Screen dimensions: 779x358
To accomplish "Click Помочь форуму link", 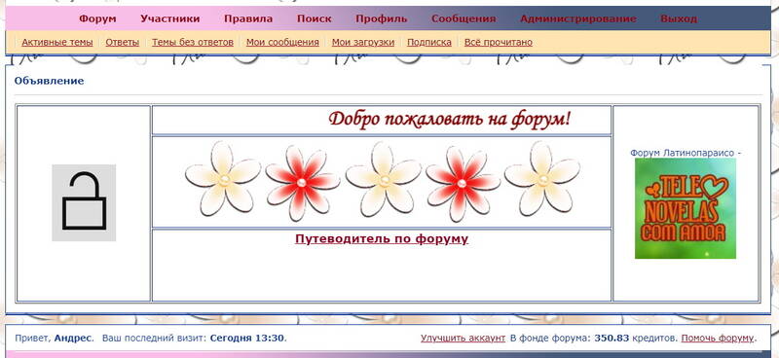I will coord(718,339).
